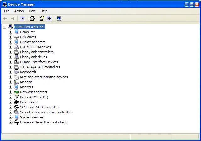Screen dimensions: 201x141
Task: Select Mice and other pointing devices label
Action: [44, 77]
